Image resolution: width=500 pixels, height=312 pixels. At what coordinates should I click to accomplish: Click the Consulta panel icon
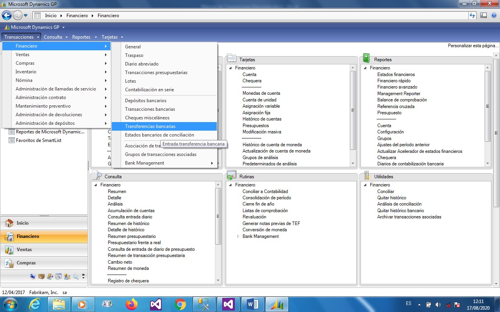tap(97, 175)
